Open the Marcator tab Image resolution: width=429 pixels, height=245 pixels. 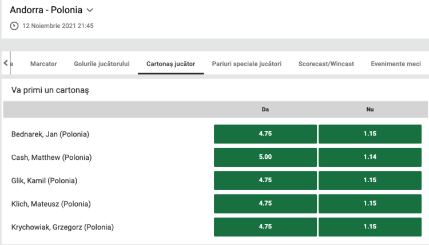(43, 64)
